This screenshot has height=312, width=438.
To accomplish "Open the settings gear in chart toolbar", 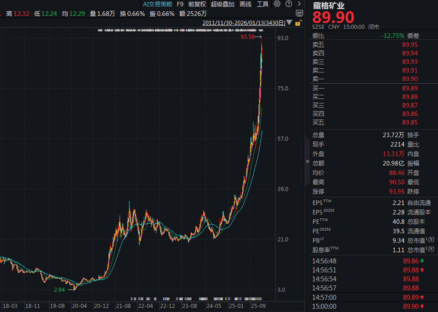I will pos(277,4).
